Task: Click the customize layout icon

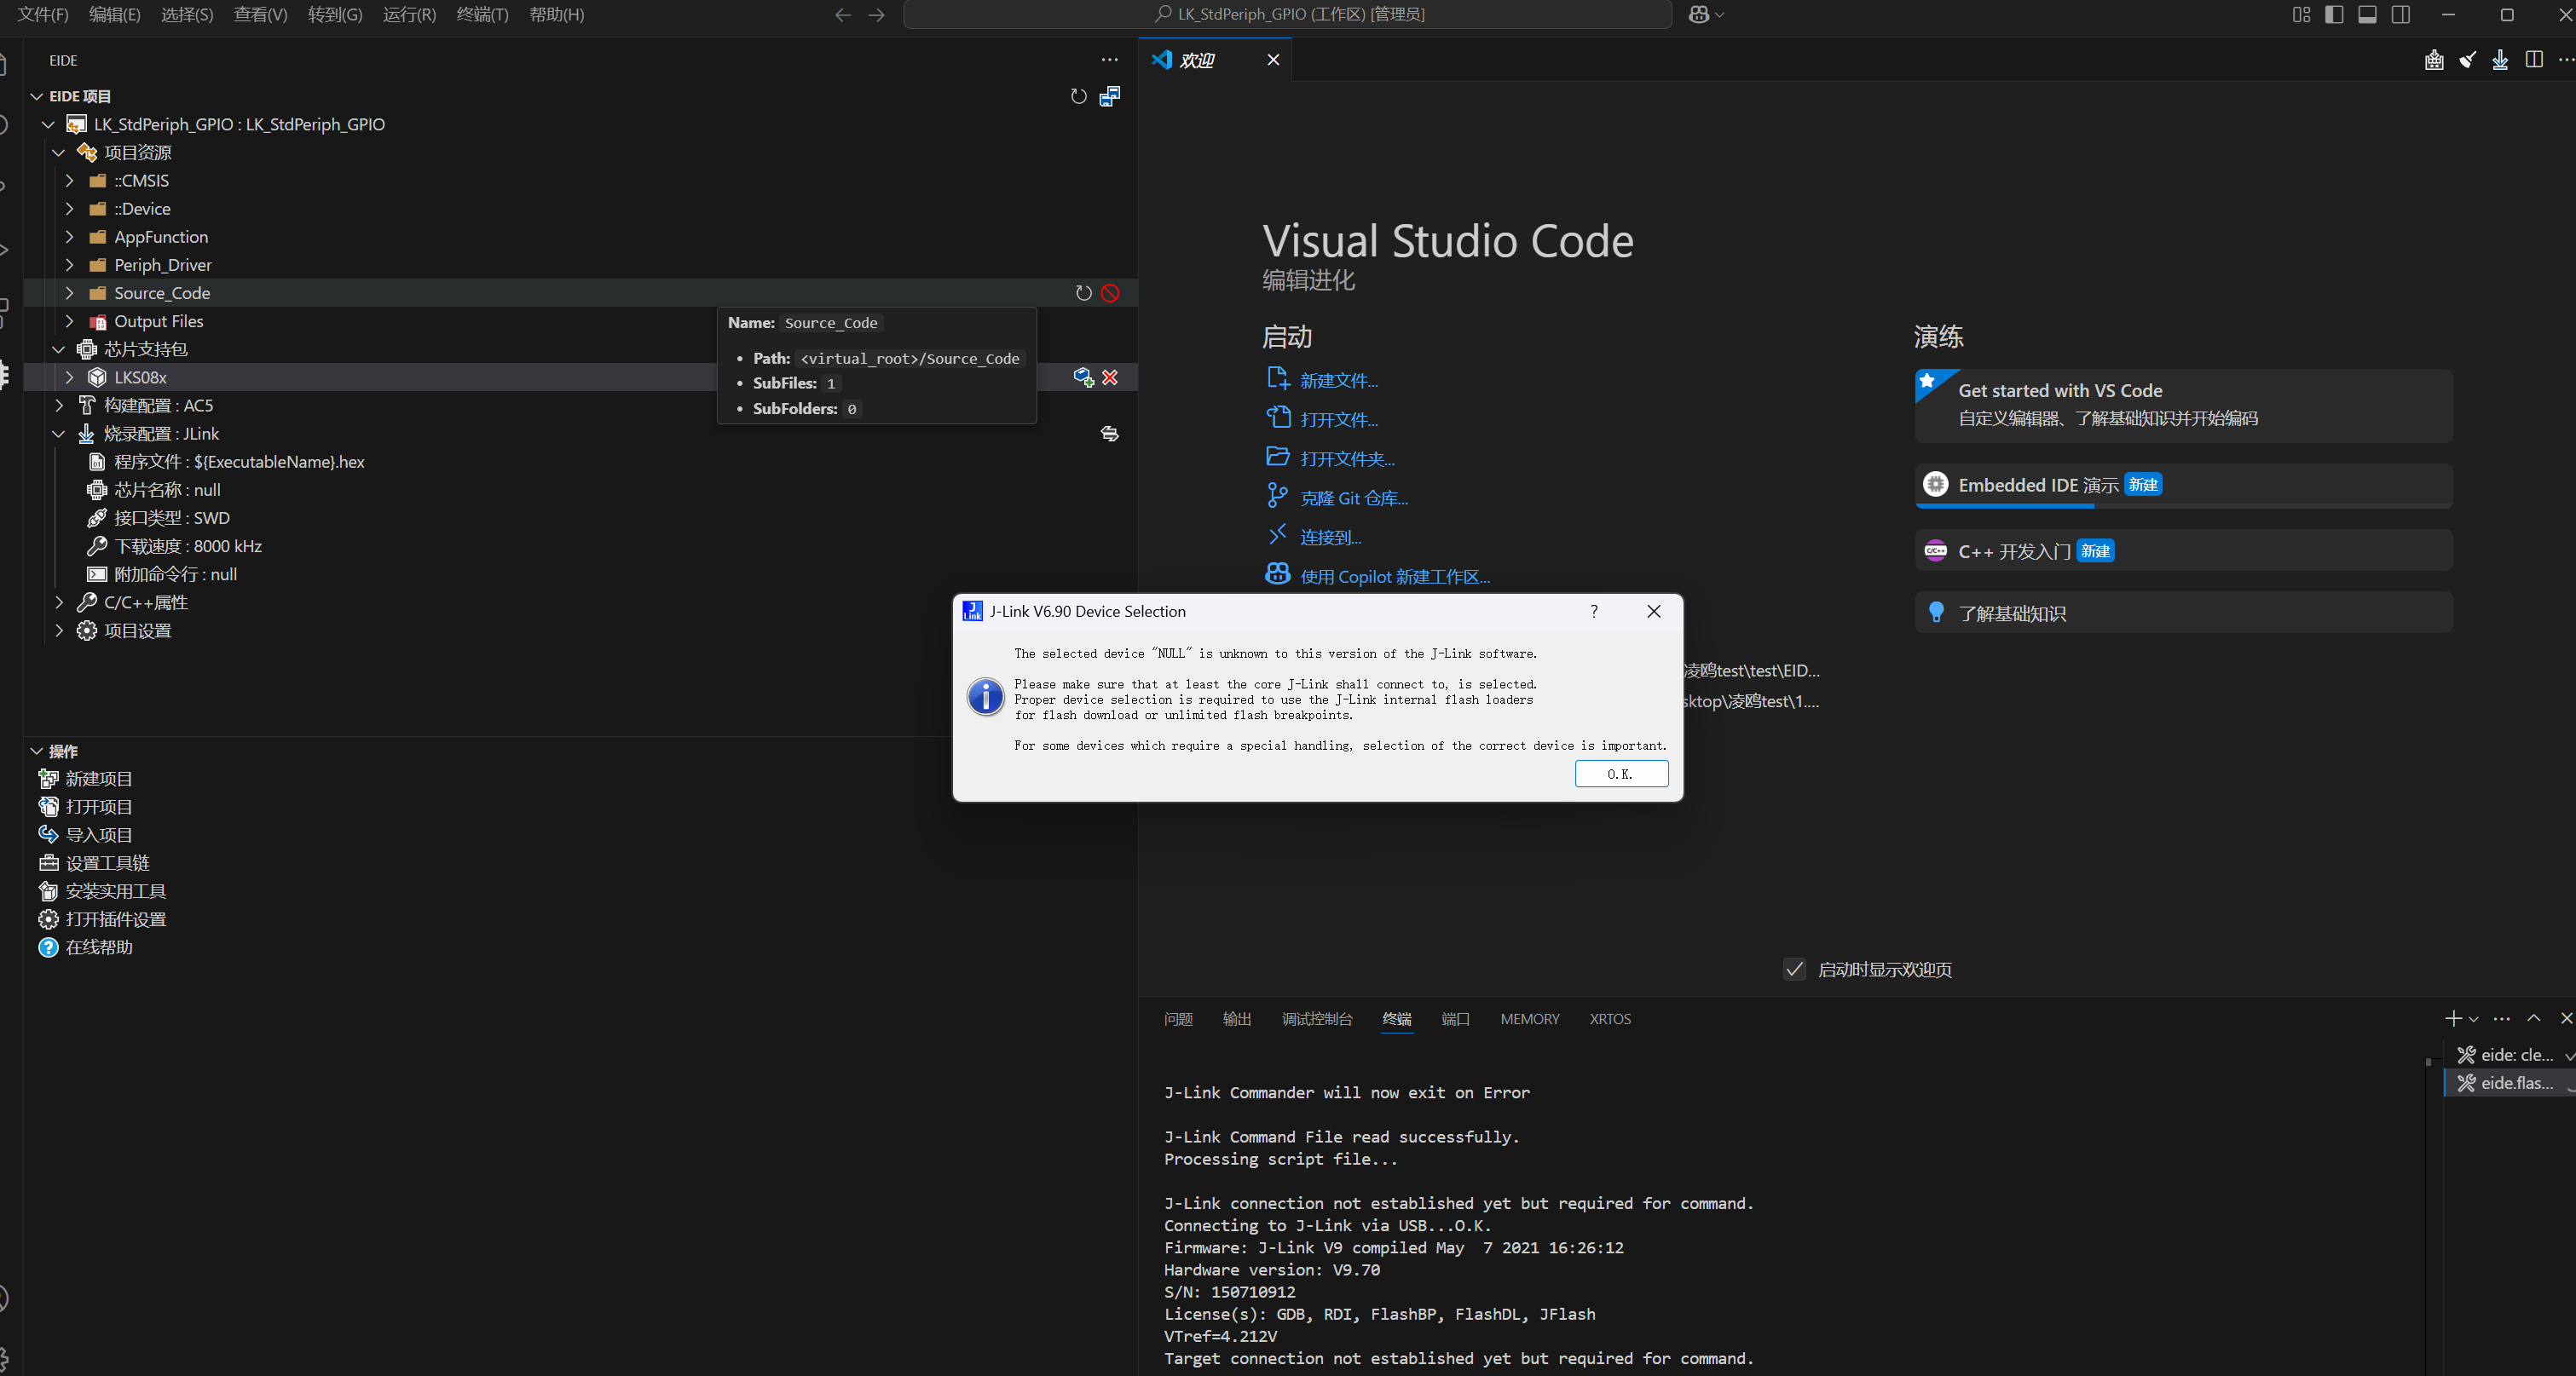Action: coord(2301,14)
